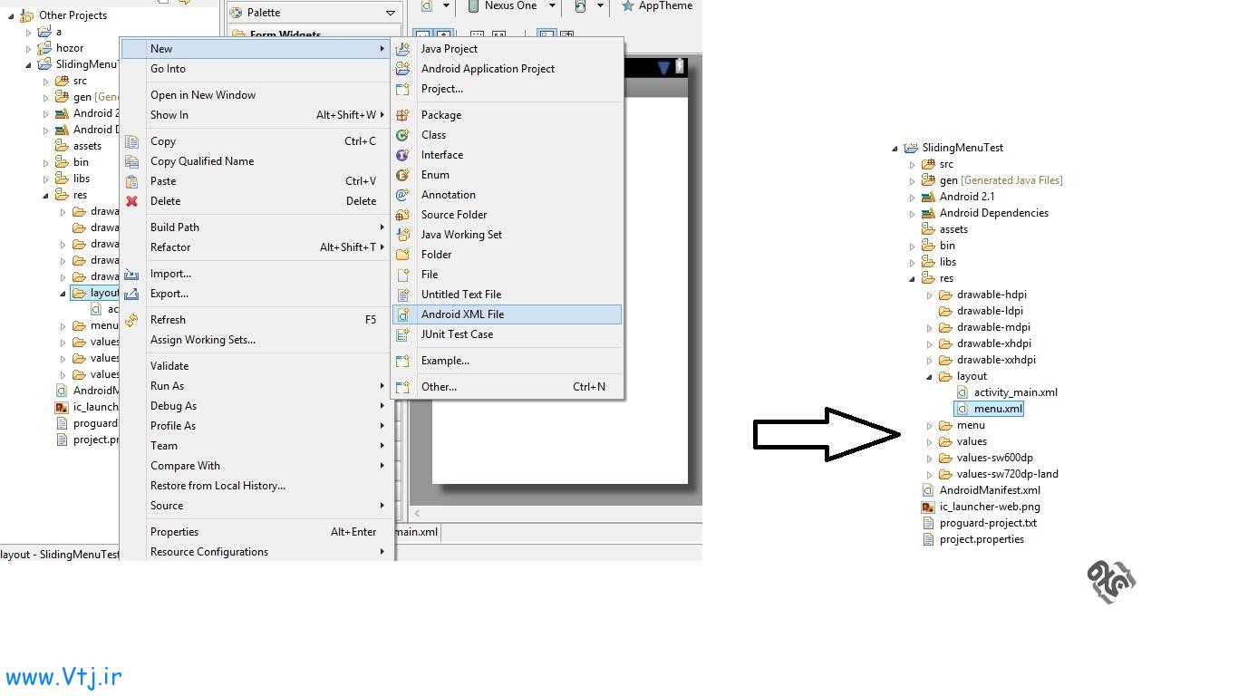Expand the src folder in right tree
Screen dimensions: 1238x696
coord(913,165)
